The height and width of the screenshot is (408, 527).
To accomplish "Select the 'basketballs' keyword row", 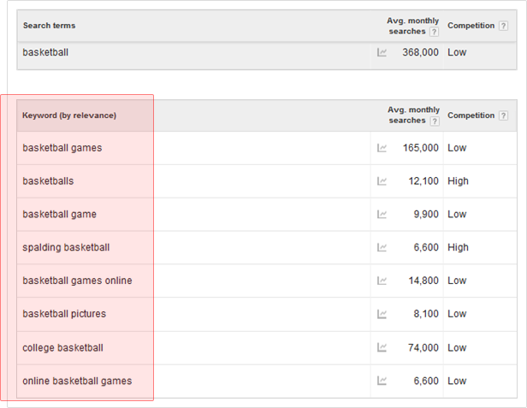I will tap(48, 181).
